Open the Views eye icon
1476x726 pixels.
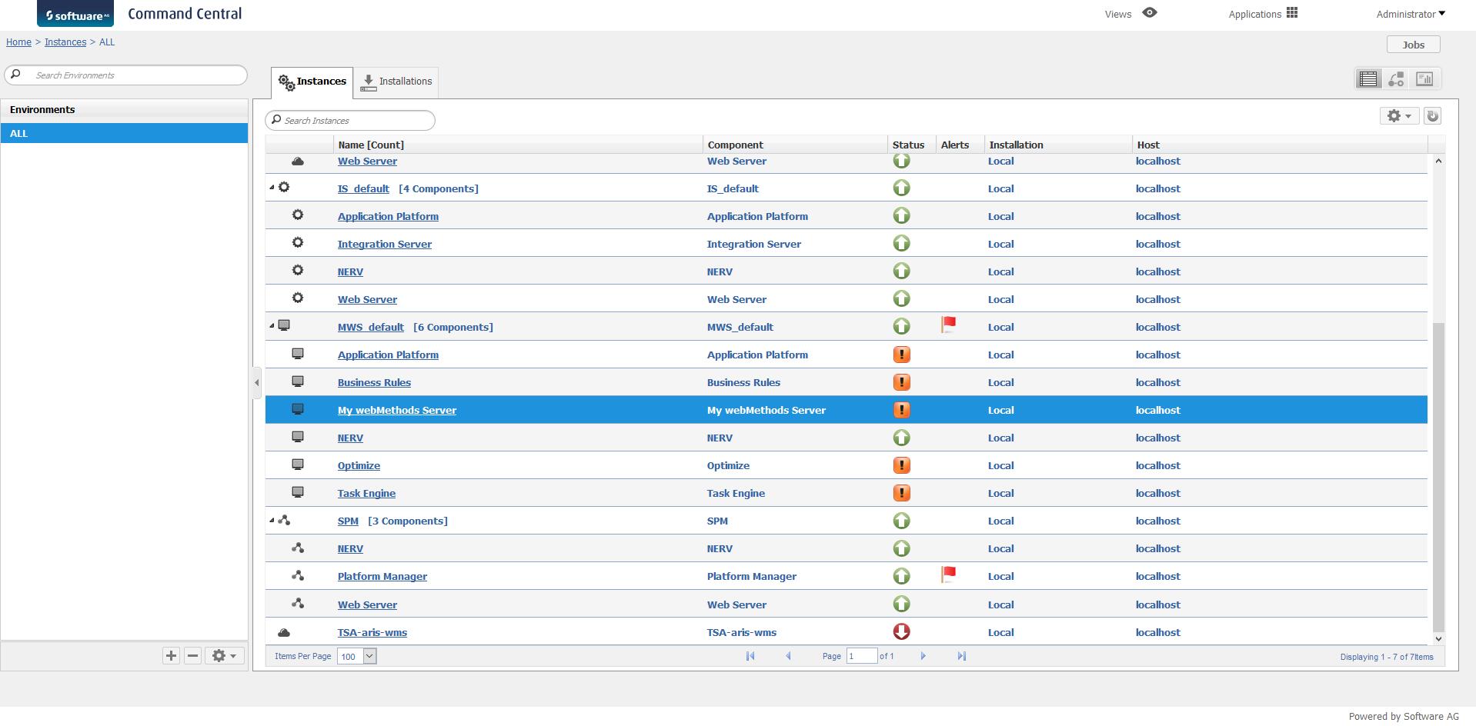[1150, 13]
